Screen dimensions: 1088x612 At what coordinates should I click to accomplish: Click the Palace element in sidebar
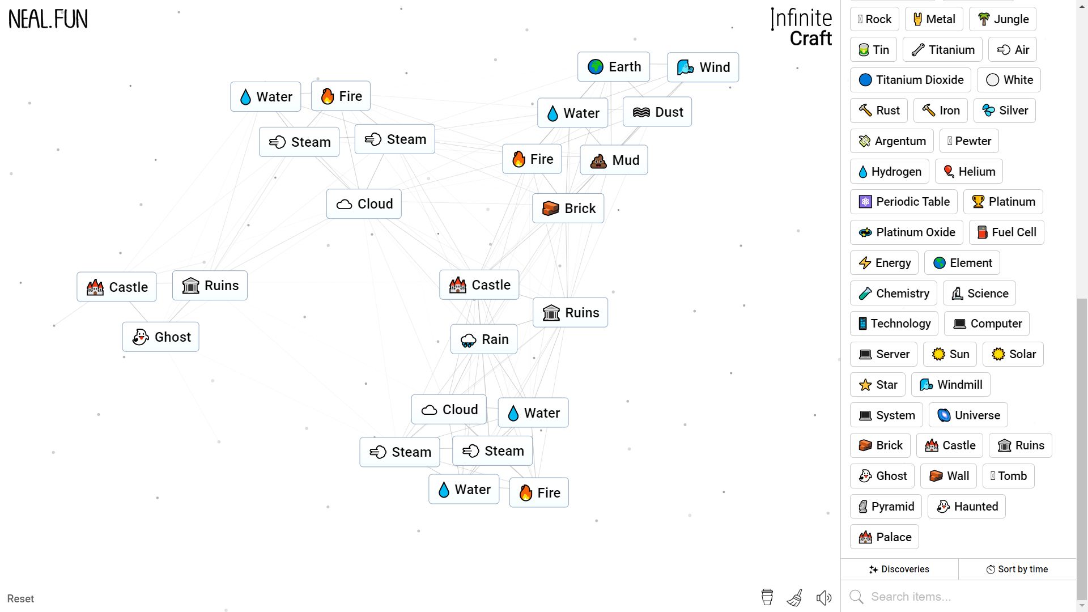coord(886,537)
